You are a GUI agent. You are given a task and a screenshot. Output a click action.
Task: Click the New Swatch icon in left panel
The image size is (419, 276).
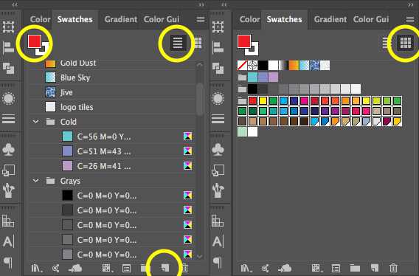(x=165, y=268)
